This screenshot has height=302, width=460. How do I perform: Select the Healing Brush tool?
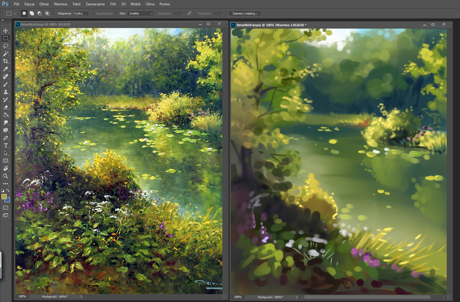coord(6,77)
